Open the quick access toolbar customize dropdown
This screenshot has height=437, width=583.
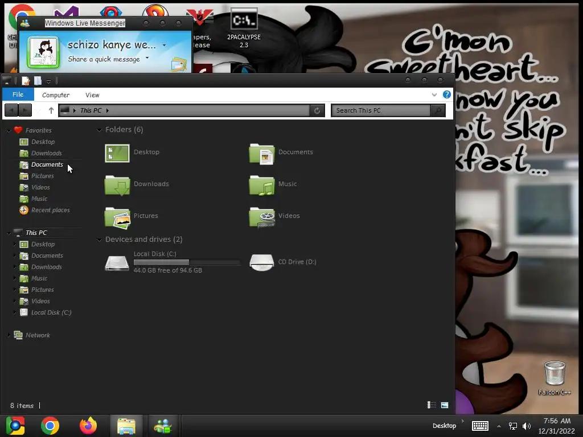pos(49,81)
